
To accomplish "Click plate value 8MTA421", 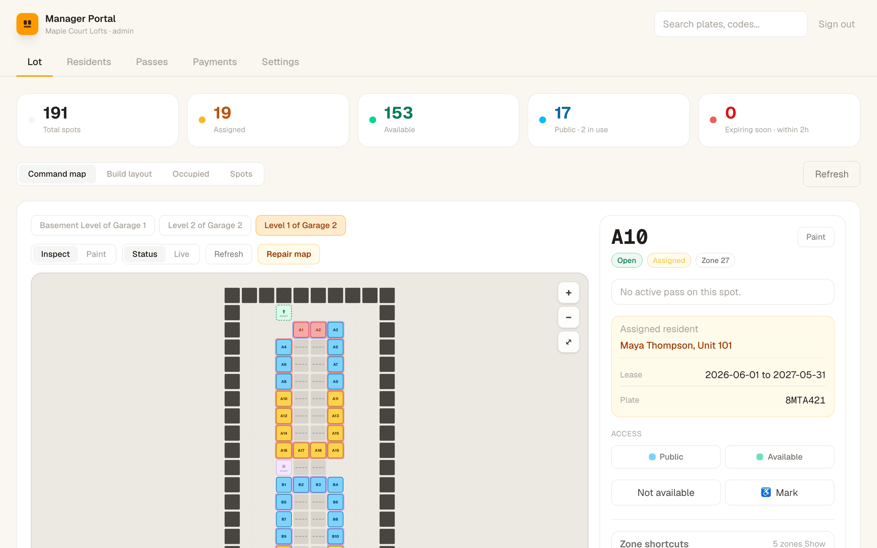I will [x=805, y=400].
